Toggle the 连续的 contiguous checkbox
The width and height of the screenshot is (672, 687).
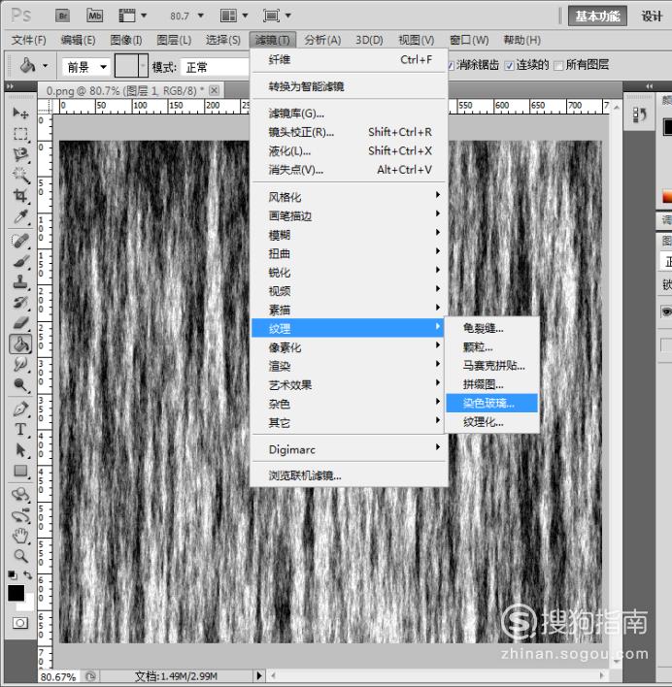[x=510, y=66]
